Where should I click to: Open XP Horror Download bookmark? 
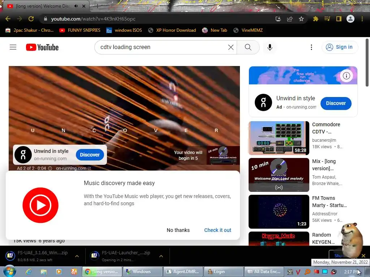(x=172, y=30)
